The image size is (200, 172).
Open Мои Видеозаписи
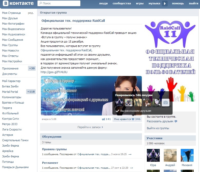pyautogui.click(x=13, y=29)
